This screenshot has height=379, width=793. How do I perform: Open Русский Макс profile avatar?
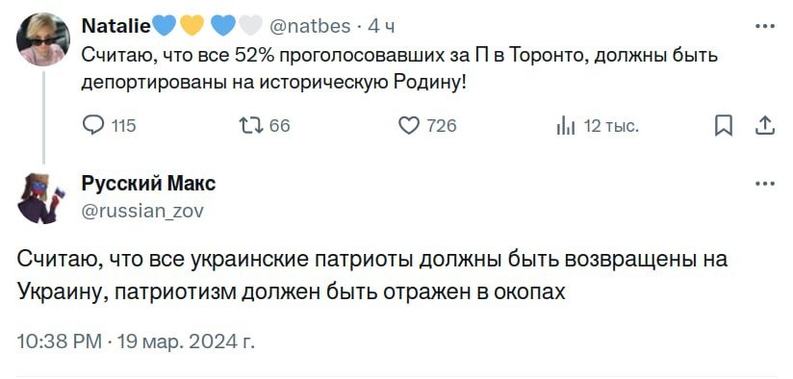(x=43, y=198)
